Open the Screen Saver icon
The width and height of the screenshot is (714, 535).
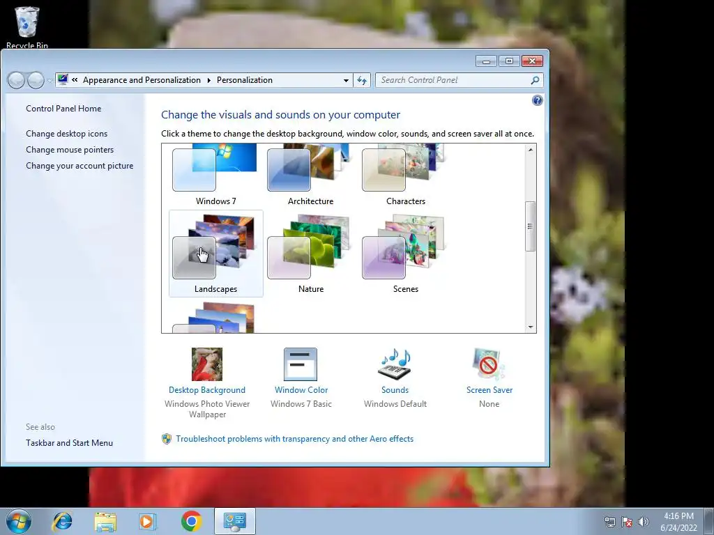point(489,364)
